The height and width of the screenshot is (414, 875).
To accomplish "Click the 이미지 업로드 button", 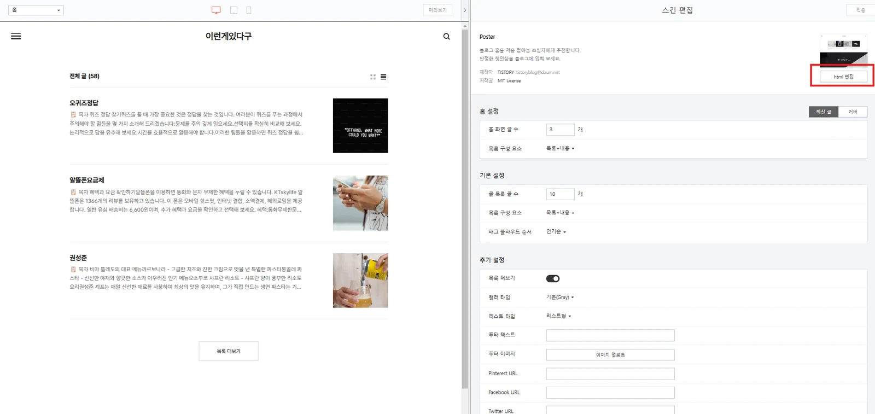I will point(610,355).
